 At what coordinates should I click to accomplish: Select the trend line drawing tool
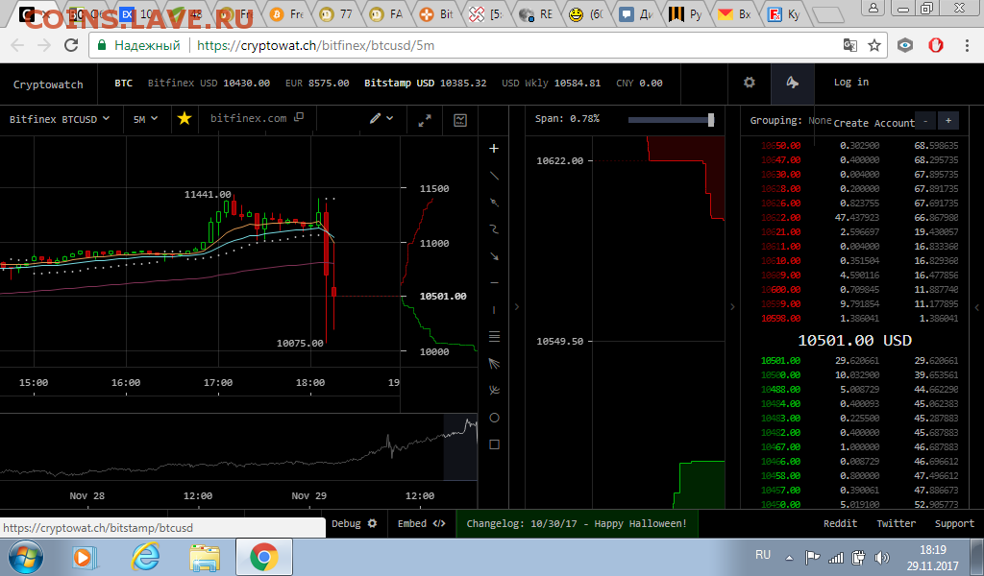(x=494, y=176)
